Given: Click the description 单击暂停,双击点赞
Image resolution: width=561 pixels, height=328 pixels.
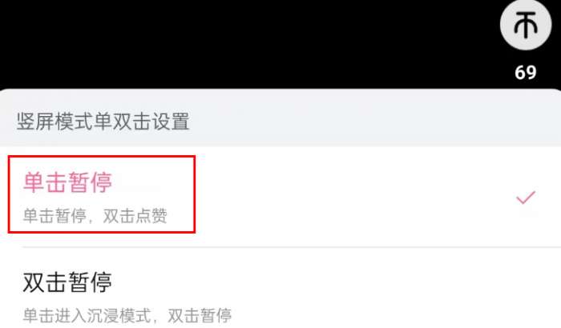Looking at the screenshot, I should [95, 216].
